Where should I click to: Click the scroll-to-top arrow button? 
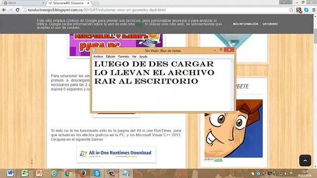point(305,160)
